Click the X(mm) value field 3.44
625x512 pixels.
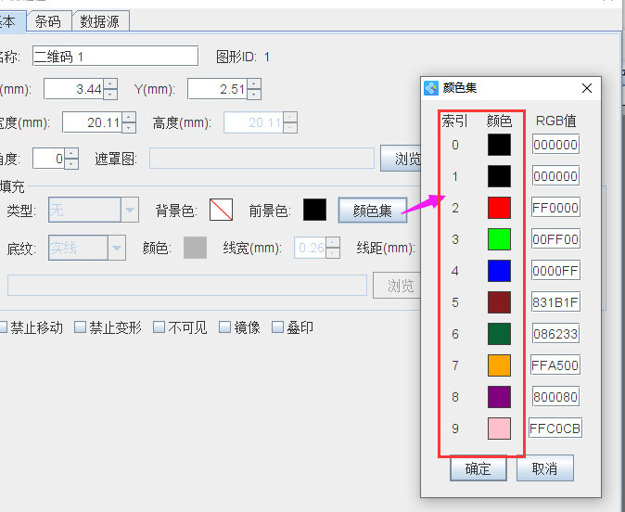74,89
